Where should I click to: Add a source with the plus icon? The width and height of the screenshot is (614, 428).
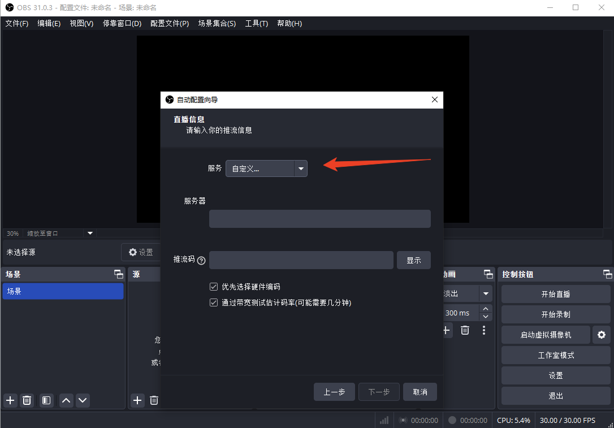(x=137, y=400)
